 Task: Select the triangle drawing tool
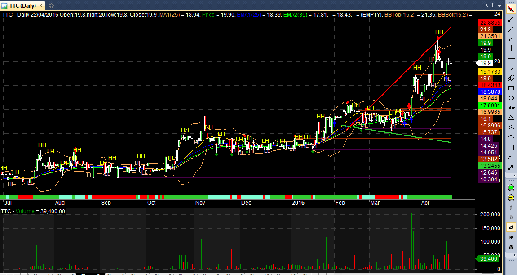pos(511,118)
